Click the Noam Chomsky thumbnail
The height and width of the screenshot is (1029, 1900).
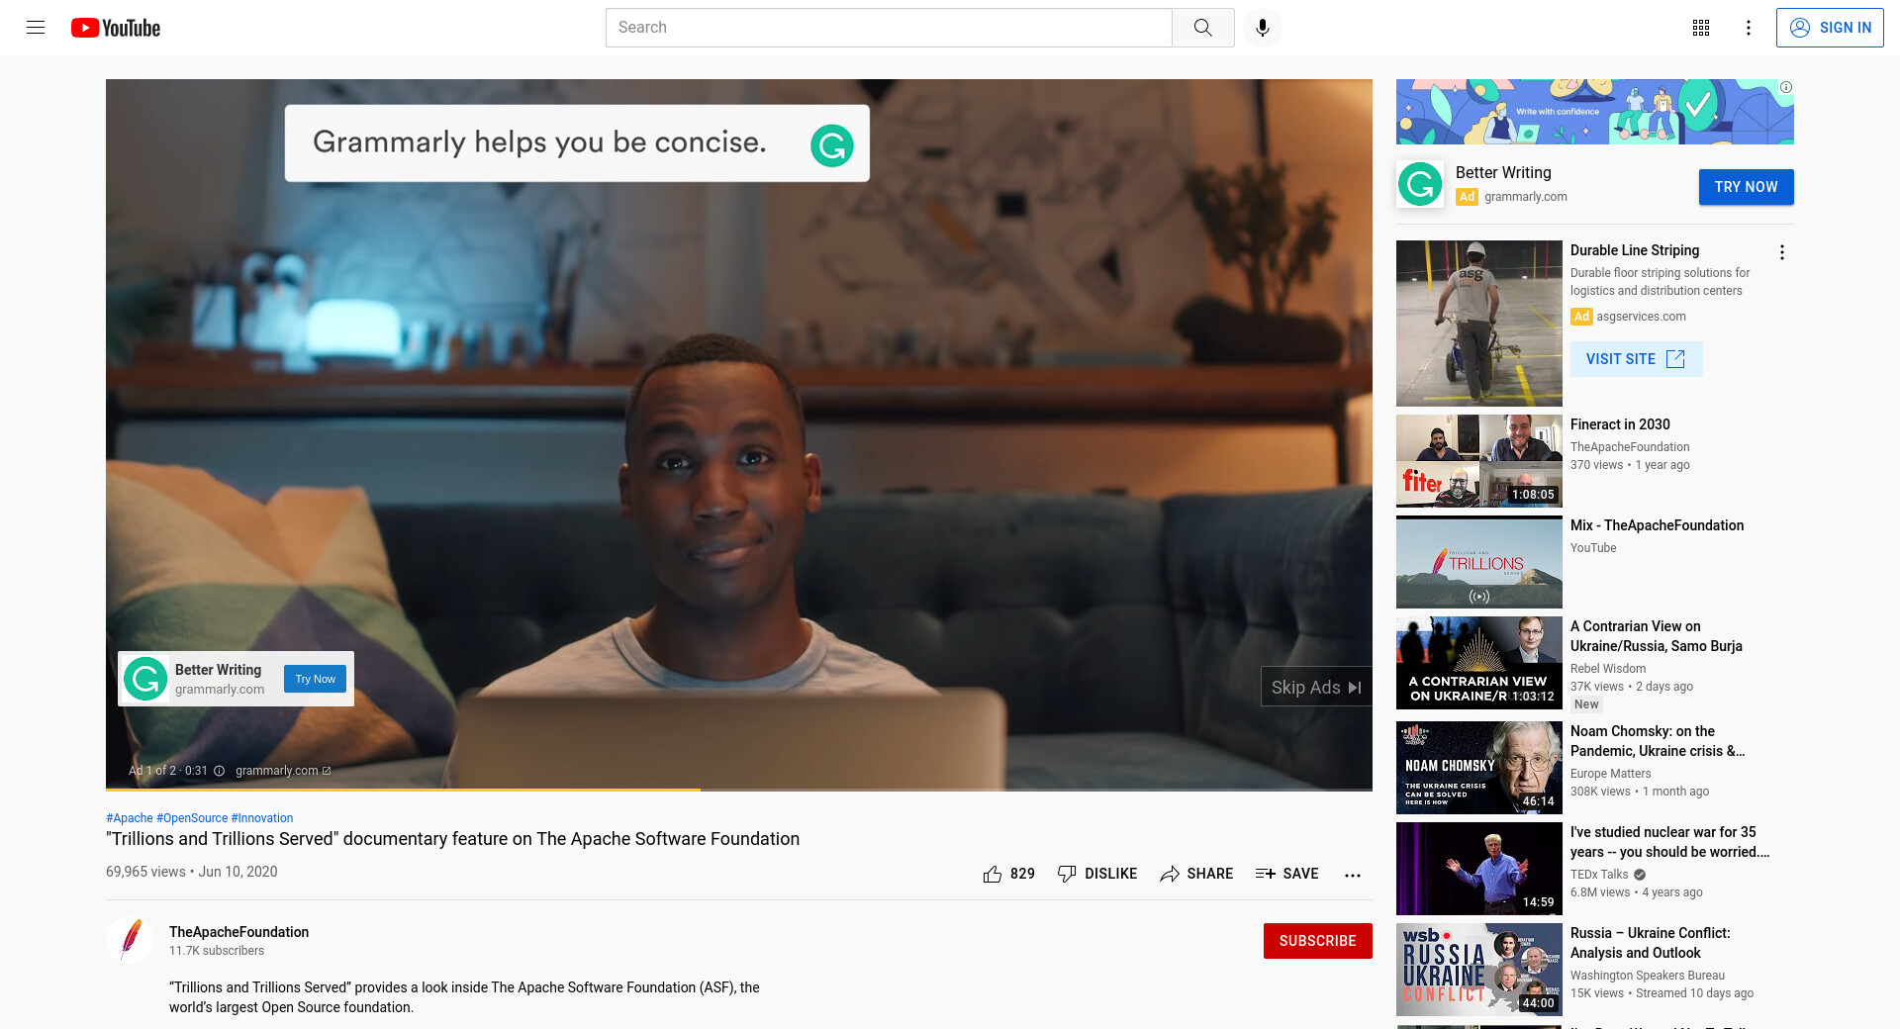coord(1479,768)
